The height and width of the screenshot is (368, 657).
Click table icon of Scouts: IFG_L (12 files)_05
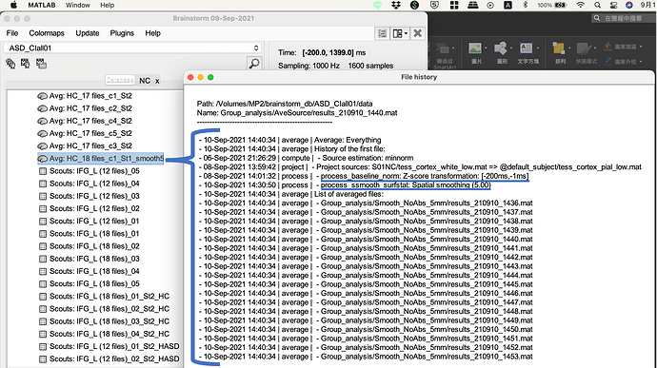[43, 171]
